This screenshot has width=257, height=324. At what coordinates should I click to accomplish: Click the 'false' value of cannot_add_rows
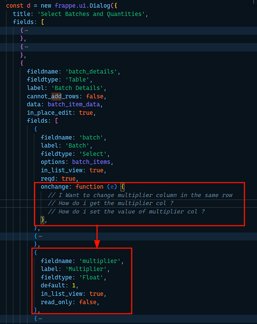(95, 96)
